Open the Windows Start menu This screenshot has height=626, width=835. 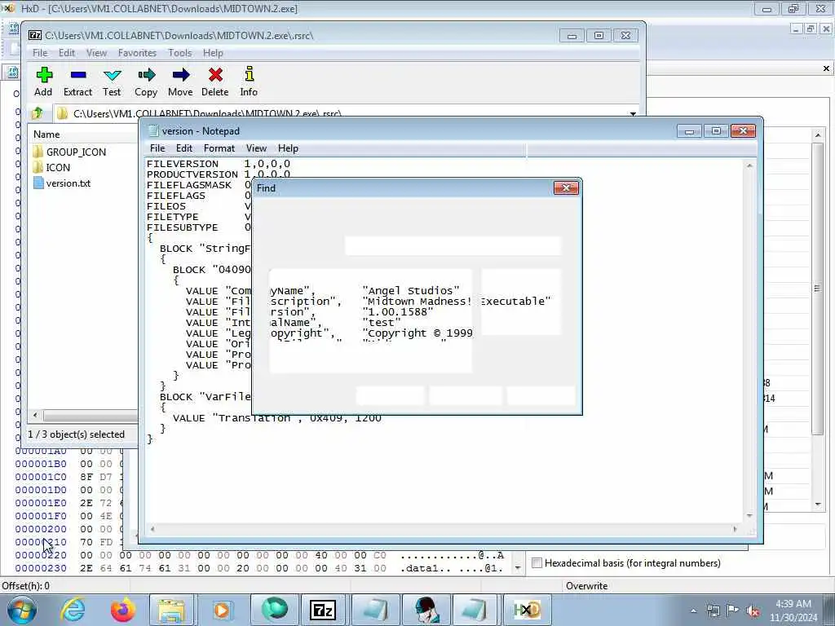click(x=22, y=610)
